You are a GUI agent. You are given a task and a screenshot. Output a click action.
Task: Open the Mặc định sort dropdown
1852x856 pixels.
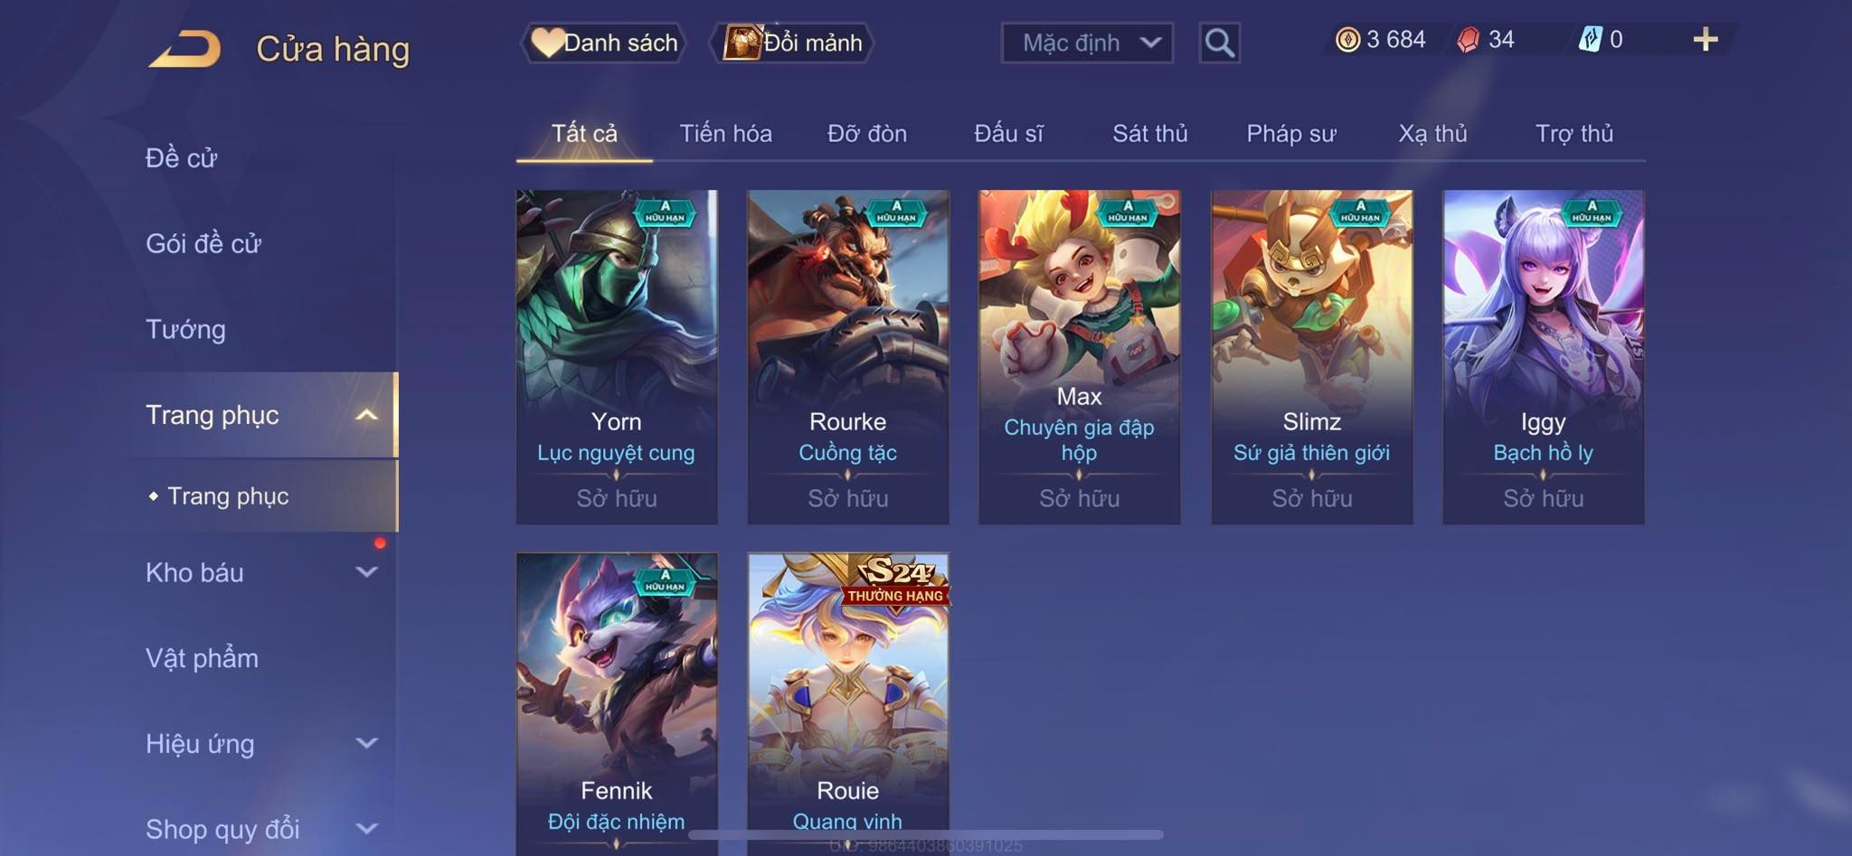1087,42
